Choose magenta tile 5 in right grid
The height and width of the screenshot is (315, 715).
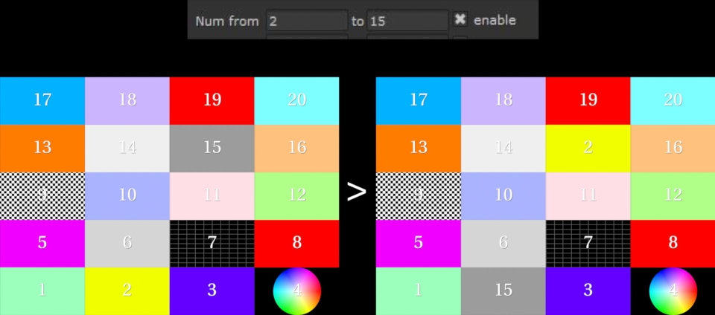pyautogui.click(x=419, y=243)
